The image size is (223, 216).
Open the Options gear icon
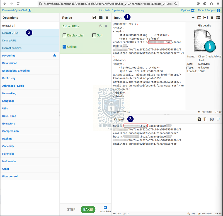193,10
